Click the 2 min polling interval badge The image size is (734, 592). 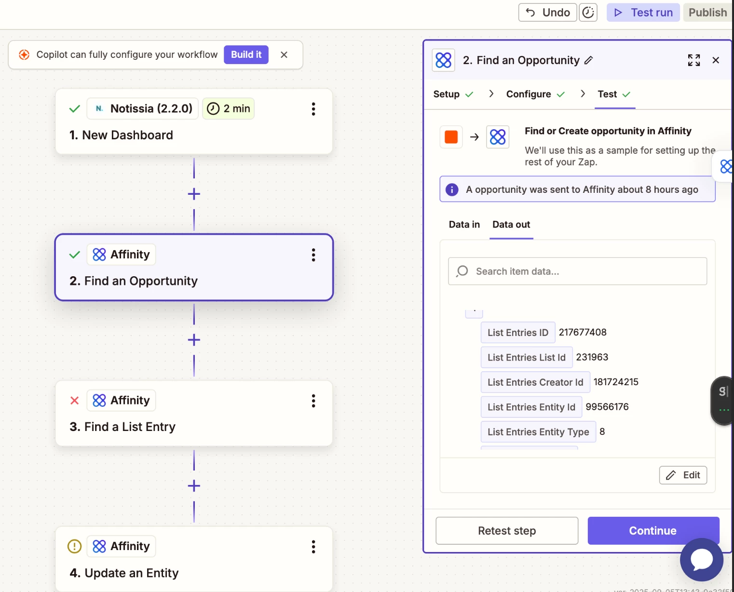(229, 108)
